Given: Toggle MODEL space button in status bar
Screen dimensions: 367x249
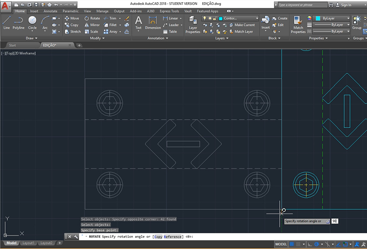Looking at the screenshot, I should 281,244.
